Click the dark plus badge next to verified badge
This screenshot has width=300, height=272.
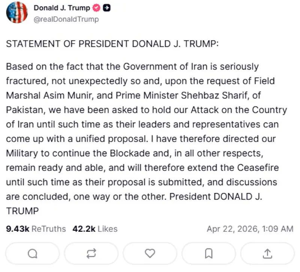click(106, 8)
